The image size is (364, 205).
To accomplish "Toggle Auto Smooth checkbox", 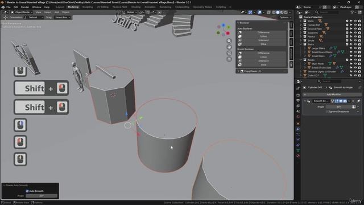I will (x=27, y=191).
